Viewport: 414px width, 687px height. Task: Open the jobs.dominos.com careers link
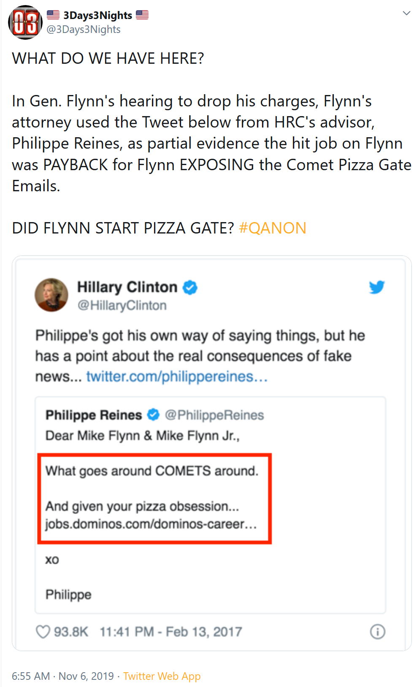point(151,524)
